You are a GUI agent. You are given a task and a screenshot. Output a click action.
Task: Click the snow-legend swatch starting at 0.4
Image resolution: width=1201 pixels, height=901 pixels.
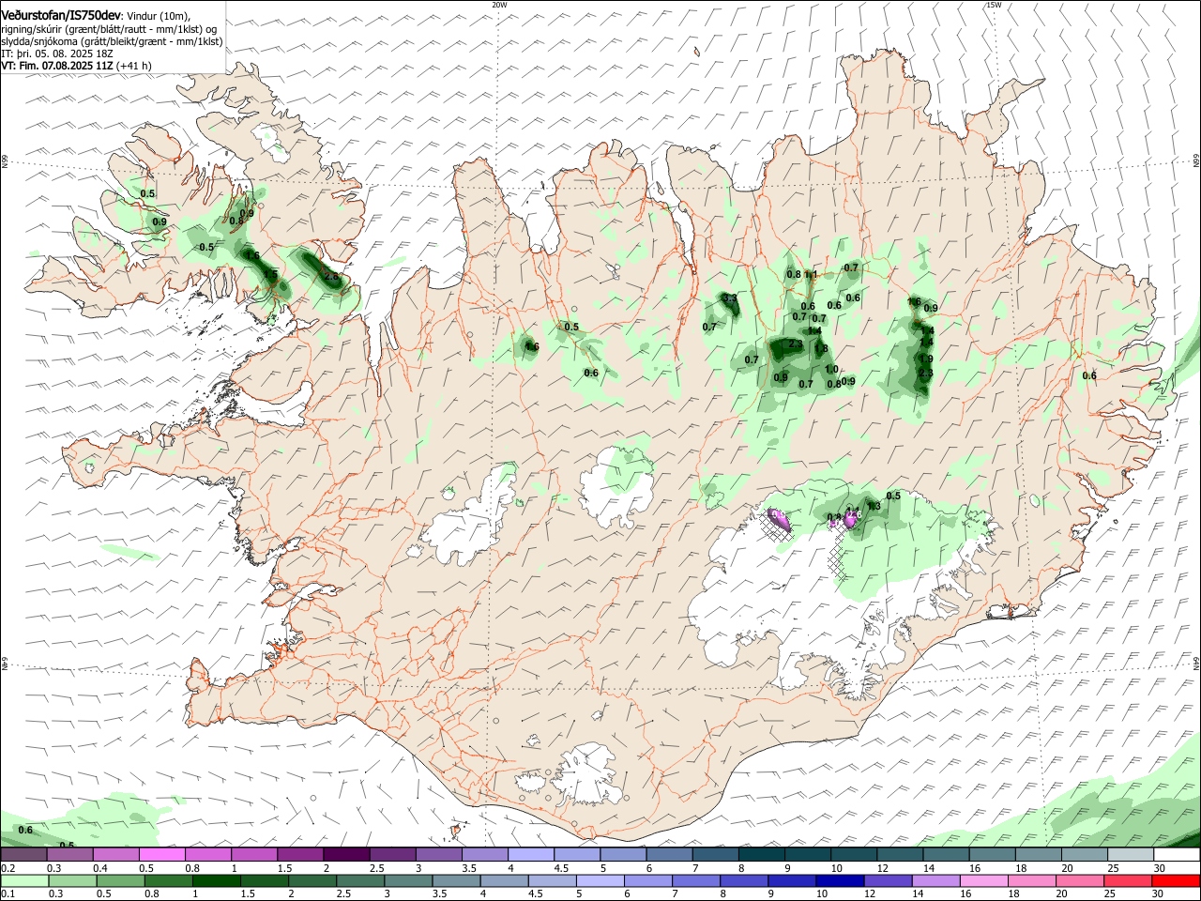click(116, 855)
